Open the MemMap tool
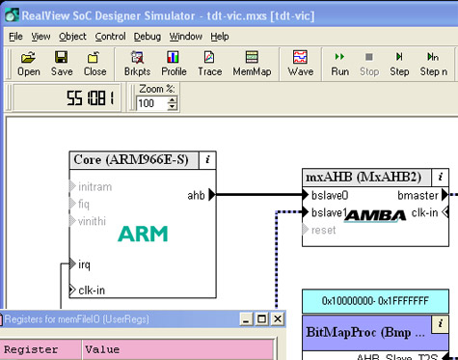The image size is (458, 360). click(x=252, y=64)
